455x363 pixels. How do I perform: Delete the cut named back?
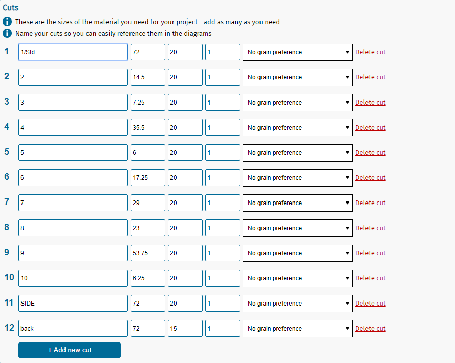click(370, 329)
